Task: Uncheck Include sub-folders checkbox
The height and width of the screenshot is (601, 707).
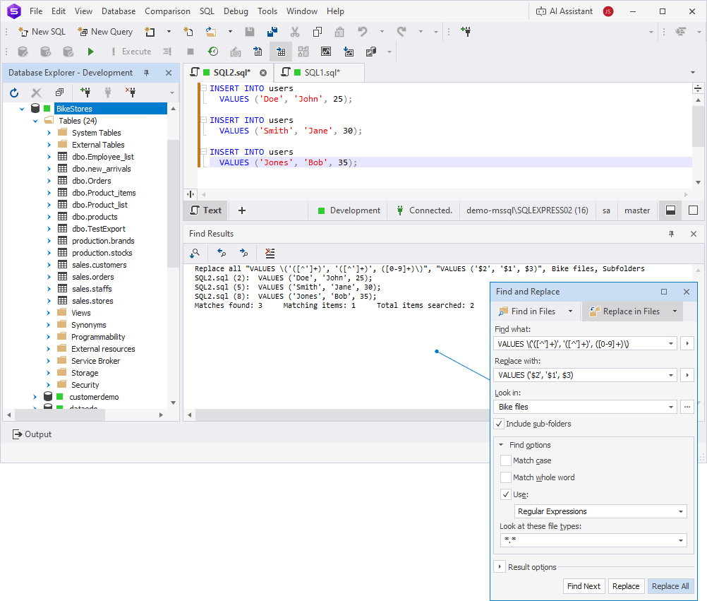Action: [x=499, y=424]
